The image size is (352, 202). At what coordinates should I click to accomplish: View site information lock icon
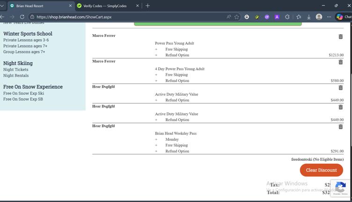tap(32, 17)
